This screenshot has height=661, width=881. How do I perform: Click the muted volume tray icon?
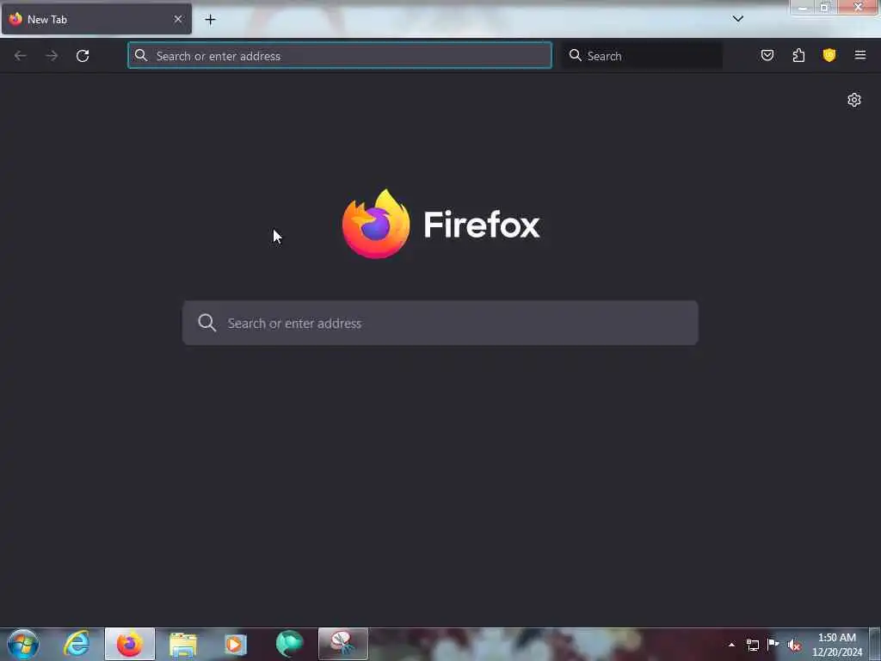794,646
